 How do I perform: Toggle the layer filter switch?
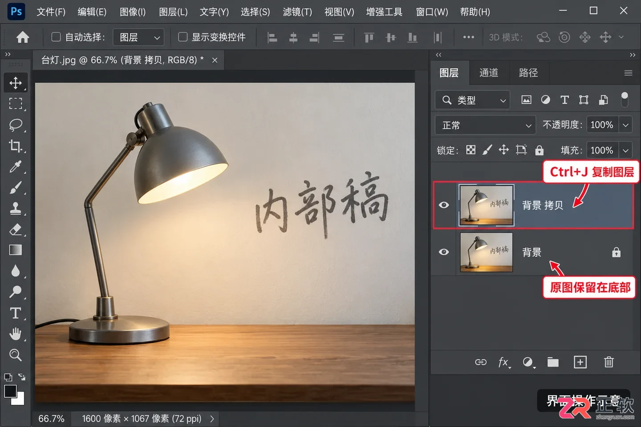coord(625,100)
